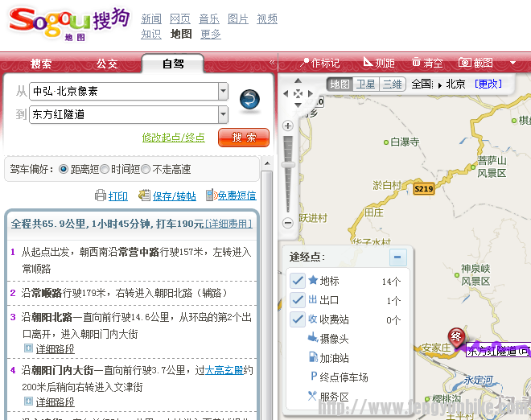Screen dimensions: 531x420
Task: Click the free SMS phone icon
Action: pos(211,195)
